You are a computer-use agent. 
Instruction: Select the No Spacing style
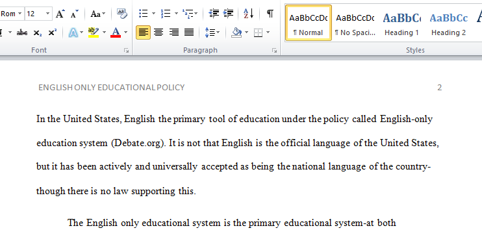coord(355,23)
